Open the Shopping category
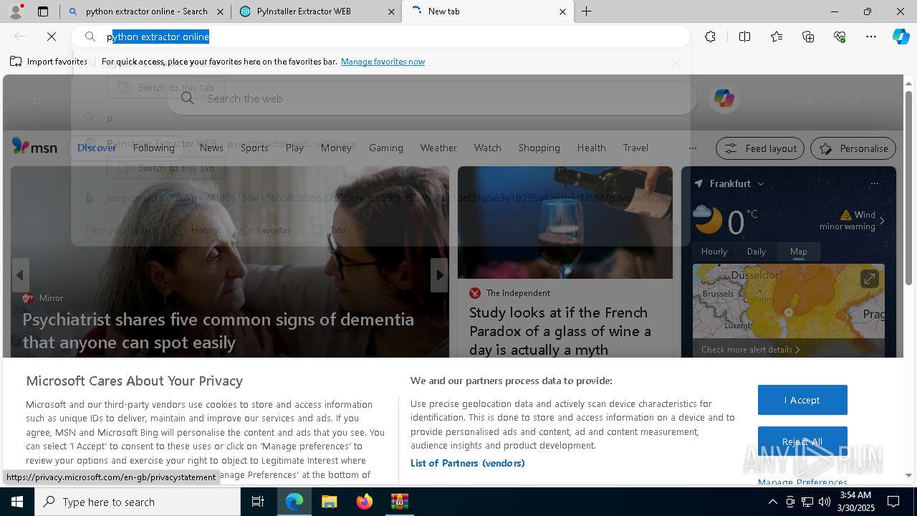Viewport: 917px width, 516px height. 539,148
